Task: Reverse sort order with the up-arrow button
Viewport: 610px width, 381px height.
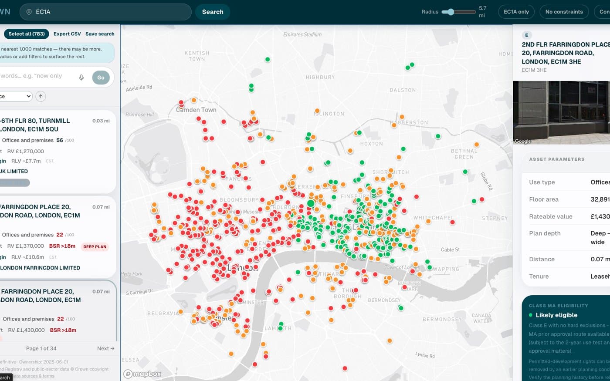Action: click(x=41, y=96)
